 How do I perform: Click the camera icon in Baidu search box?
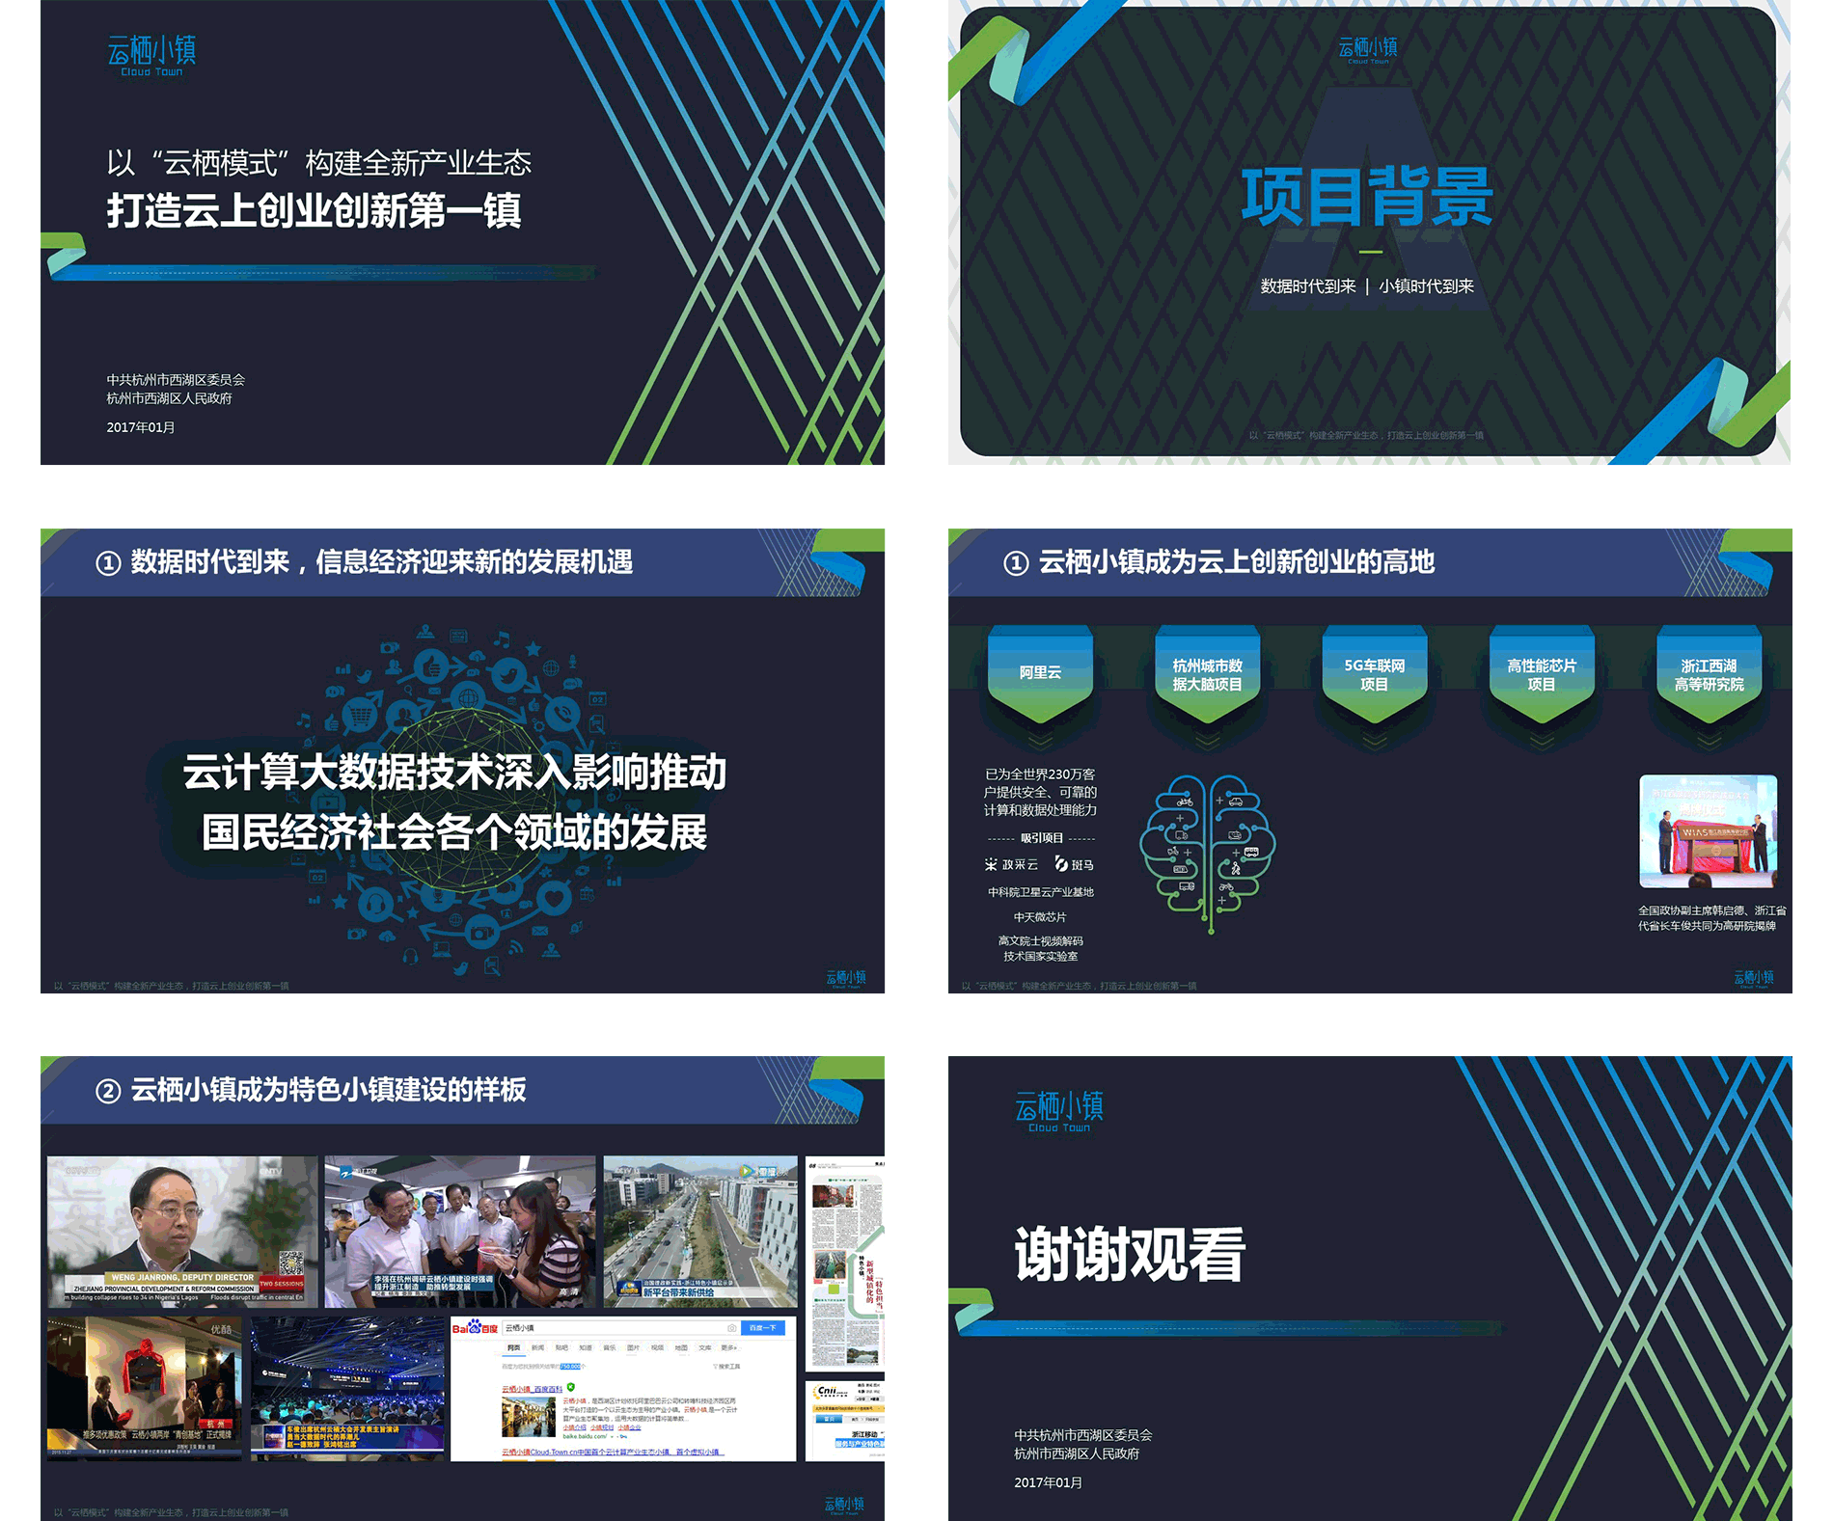(731, 1328)
